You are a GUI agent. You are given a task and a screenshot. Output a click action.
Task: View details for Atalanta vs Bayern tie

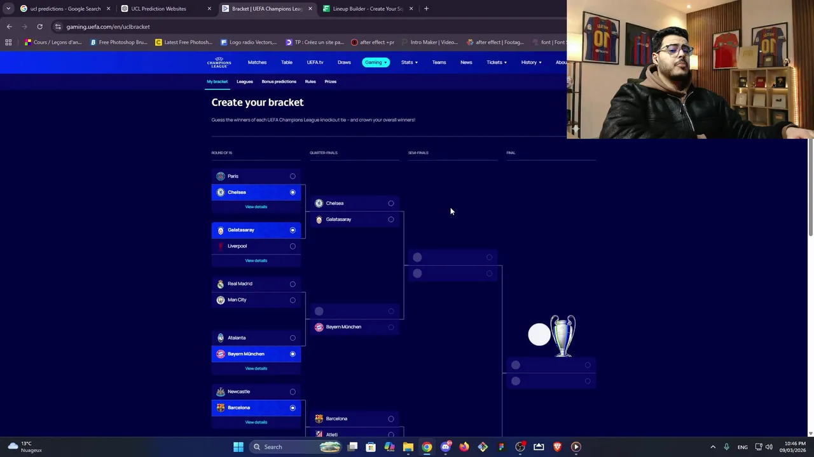(x=256, y=369)
